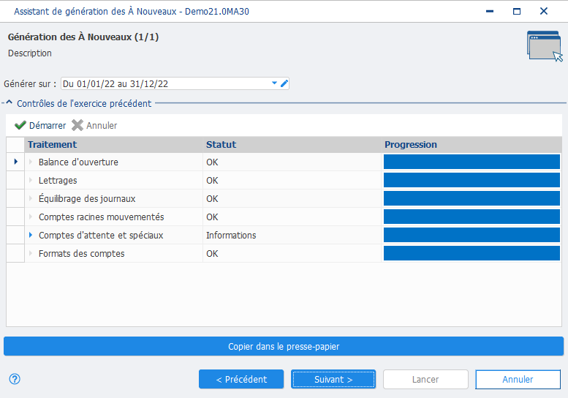Select the Lettrages text
This screenshot has height=398, width=568.
58,181
